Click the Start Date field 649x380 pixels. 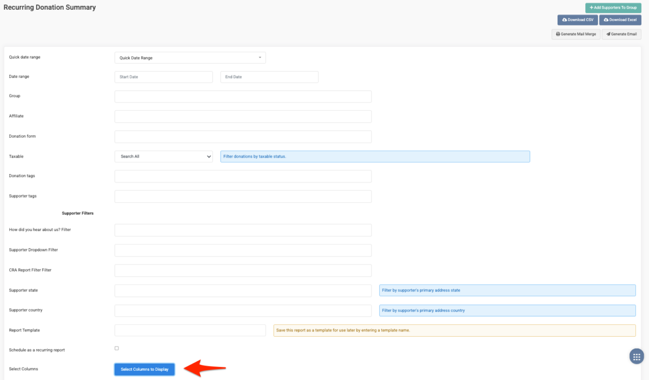[163, 77]
